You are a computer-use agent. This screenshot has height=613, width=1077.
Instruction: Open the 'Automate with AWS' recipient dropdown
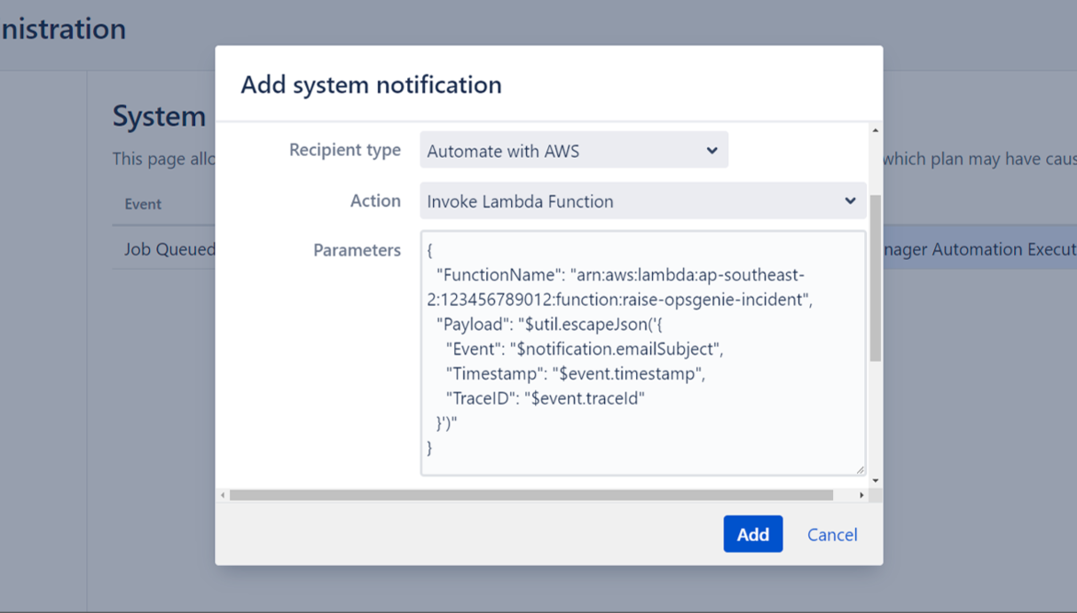[x=573, y=151]
